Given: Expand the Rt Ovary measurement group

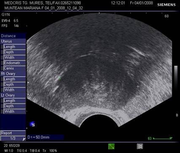Looking at the screenshot, I should [13, 74].
